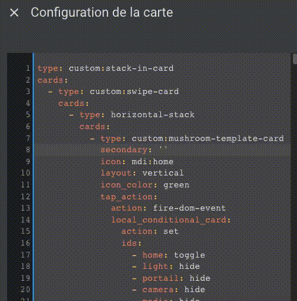Screen dimensions: 297x301
Task: Click 'cards:' key on line 4
Action: [x=74, y=104]
